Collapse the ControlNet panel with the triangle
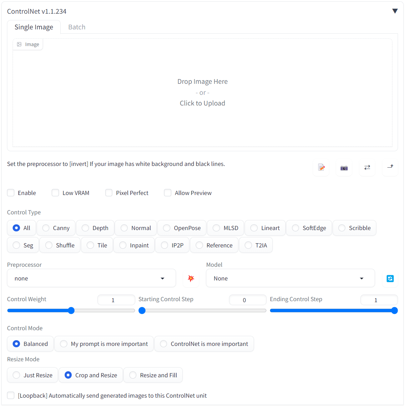405x406 pixels. [x=395, y=11]
